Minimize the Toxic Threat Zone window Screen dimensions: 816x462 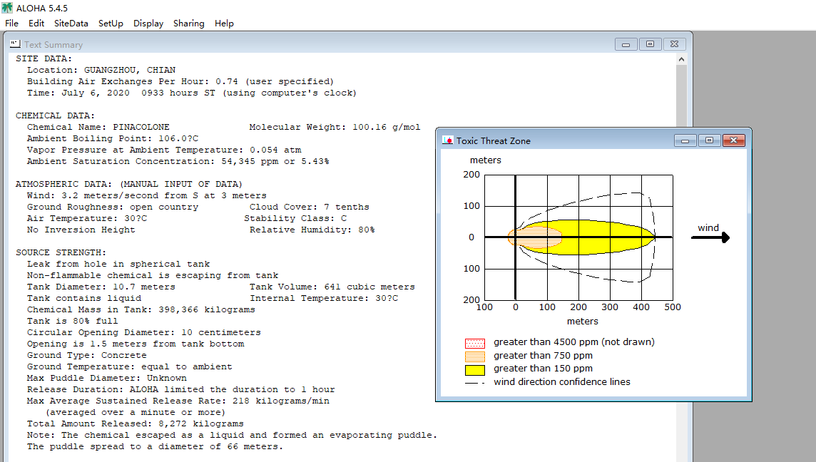(x=685, y=140)
